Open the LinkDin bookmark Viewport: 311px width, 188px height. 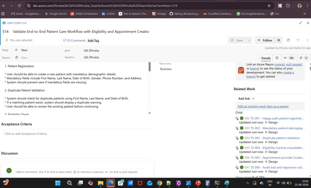coord(108,14)
